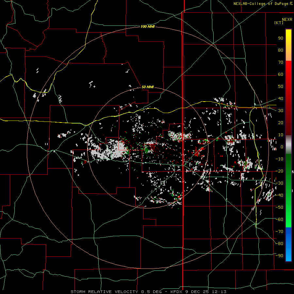Click the 100 NMI range ring label
This screenshot has width=294, height=294.
pyautogui.click(x=148, y=27)
